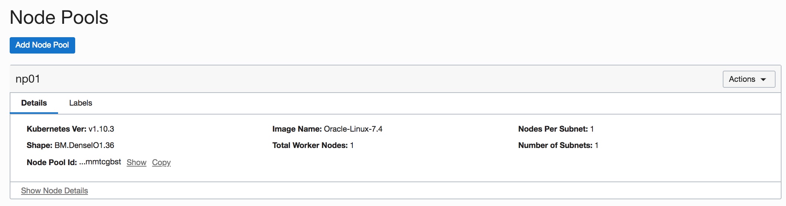Click the Nodes Per Subnet value

coord(592,129)
